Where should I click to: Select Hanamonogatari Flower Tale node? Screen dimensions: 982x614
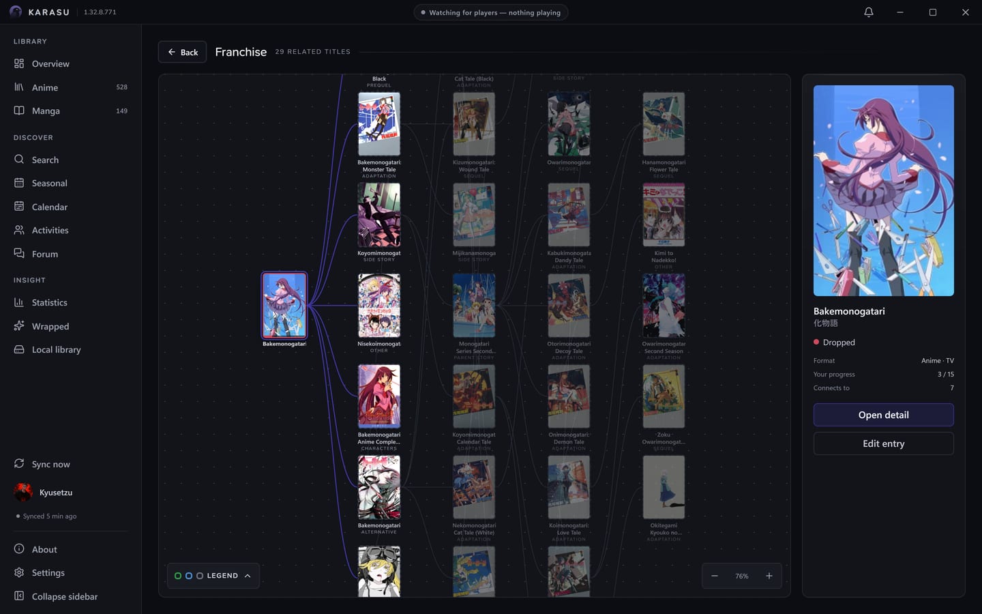click(664, 124)
